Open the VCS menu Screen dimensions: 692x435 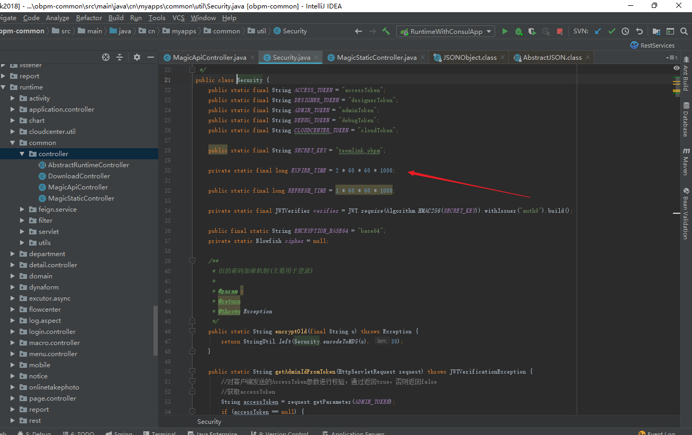click(x=179, y=18)
